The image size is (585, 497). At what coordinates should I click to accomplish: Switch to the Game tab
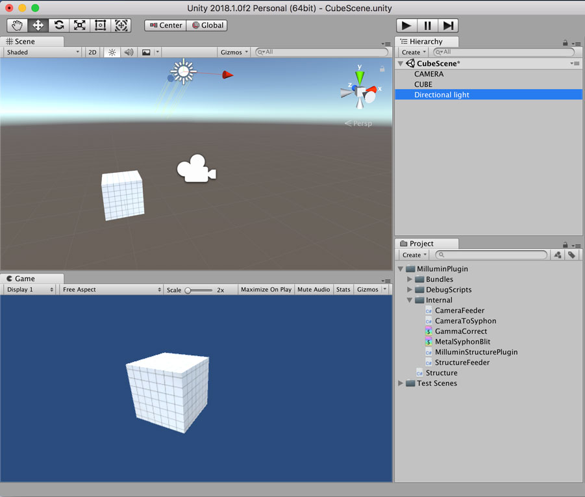[25, 278]
